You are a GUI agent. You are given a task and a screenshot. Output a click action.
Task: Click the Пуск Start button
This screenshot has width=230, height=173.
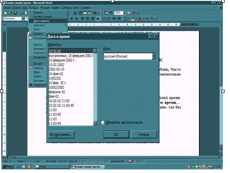point(8,166)
